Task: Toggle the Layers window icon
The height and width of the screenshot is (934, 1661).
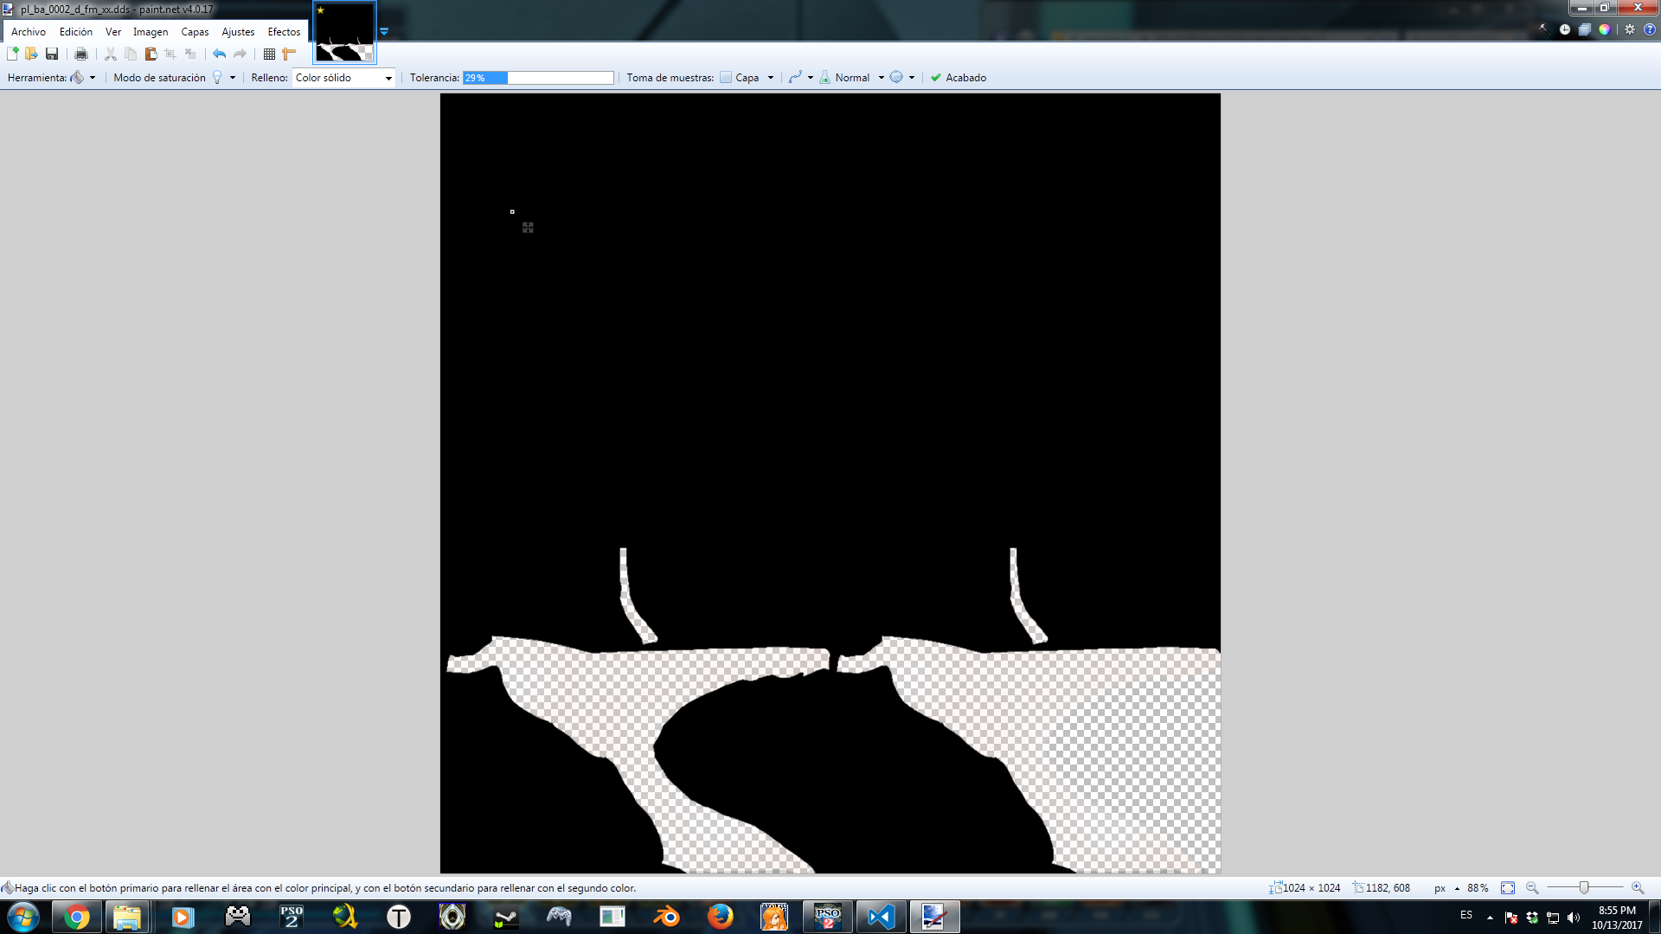Action: pos(1585,29)
